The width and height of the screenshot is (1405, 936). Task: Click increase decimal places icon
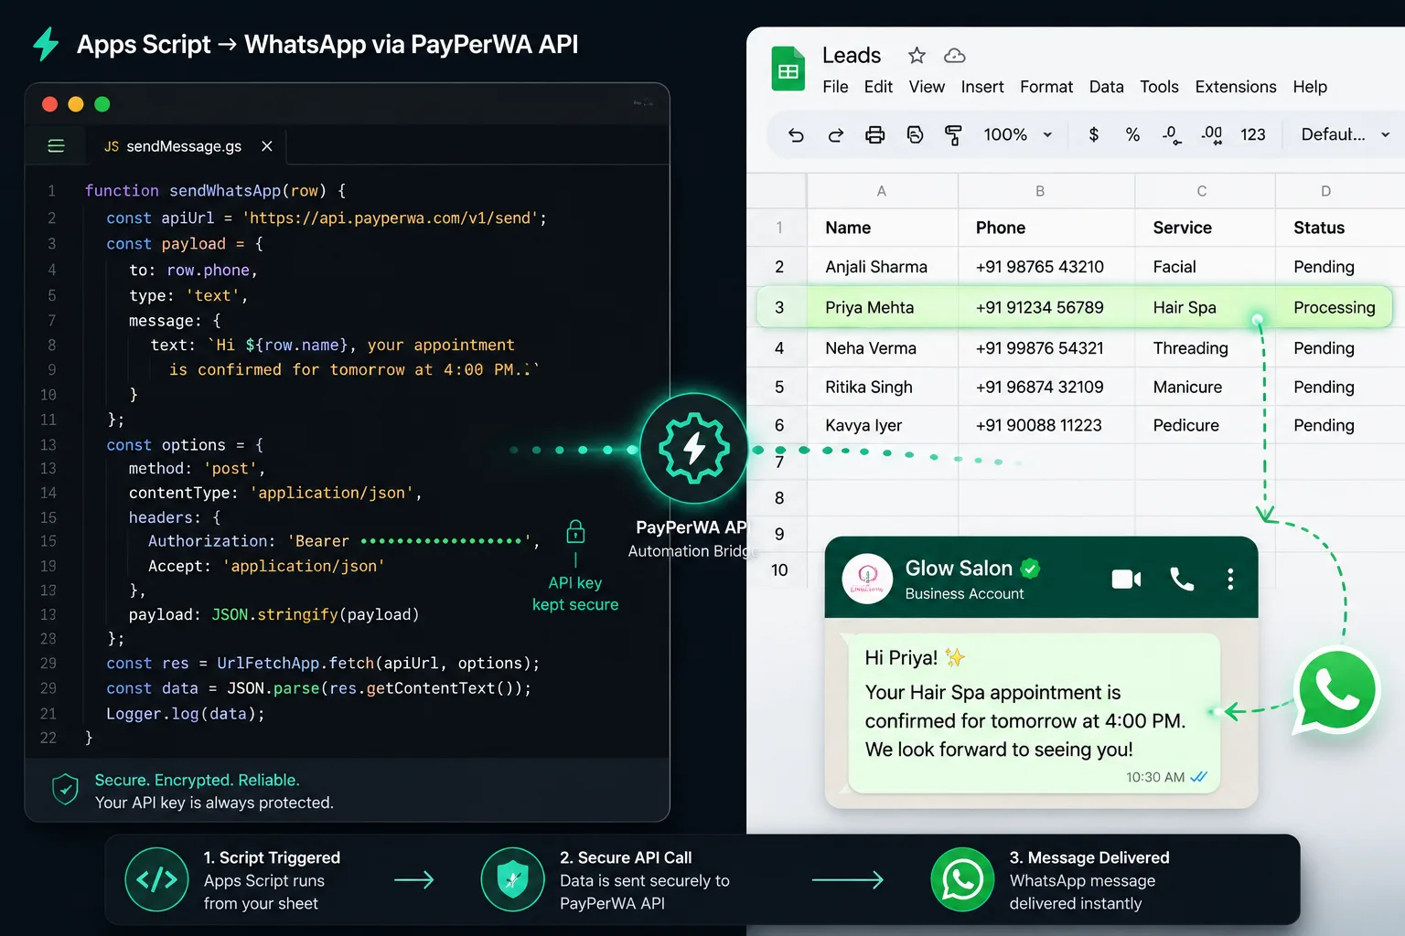(1212, 135)
